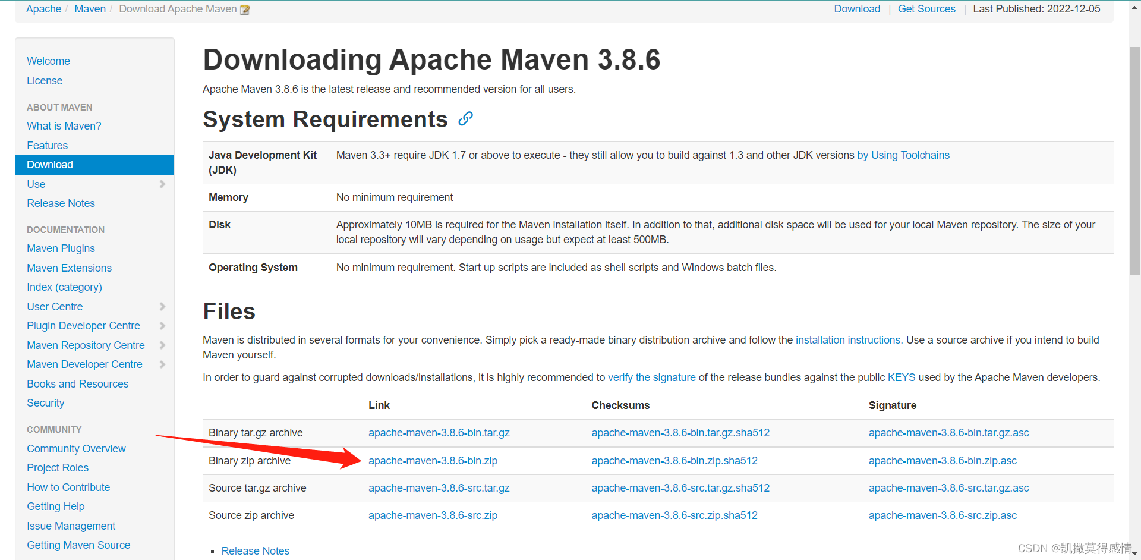
Task: Click the 'Signature' column header
Action: [893, 405]
